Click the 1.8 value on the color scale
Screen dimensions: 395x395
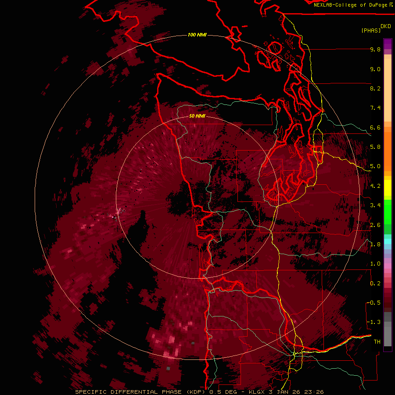pos(375,244)
